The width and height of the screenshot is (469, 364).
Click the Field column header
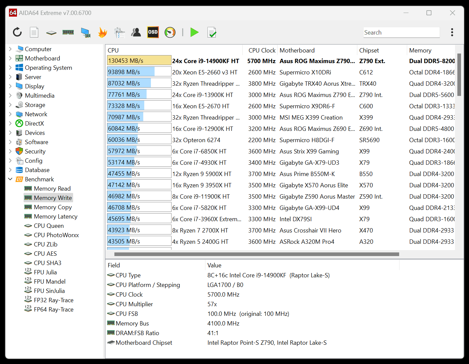click(x=155, y=265)
